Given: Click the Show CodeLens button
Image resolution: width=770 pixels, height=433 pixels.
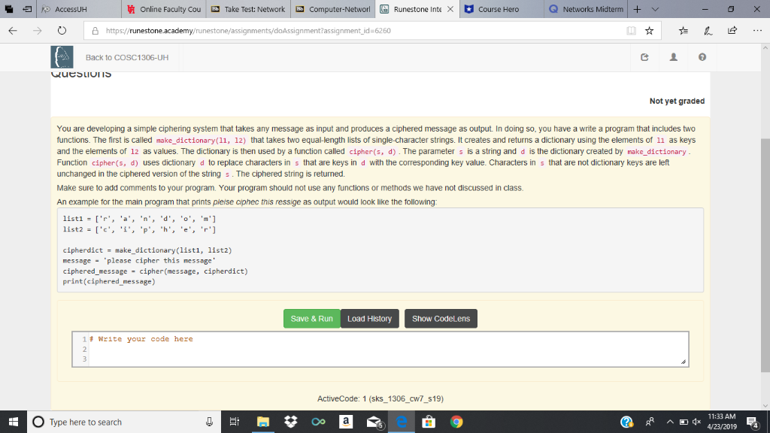Looking at the screenshot, I should 441,319.
